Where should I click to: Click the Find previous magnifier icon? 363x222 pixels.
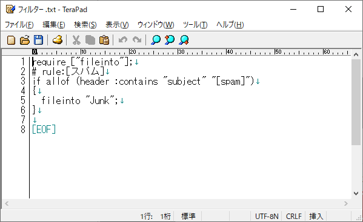coord(170,40)
